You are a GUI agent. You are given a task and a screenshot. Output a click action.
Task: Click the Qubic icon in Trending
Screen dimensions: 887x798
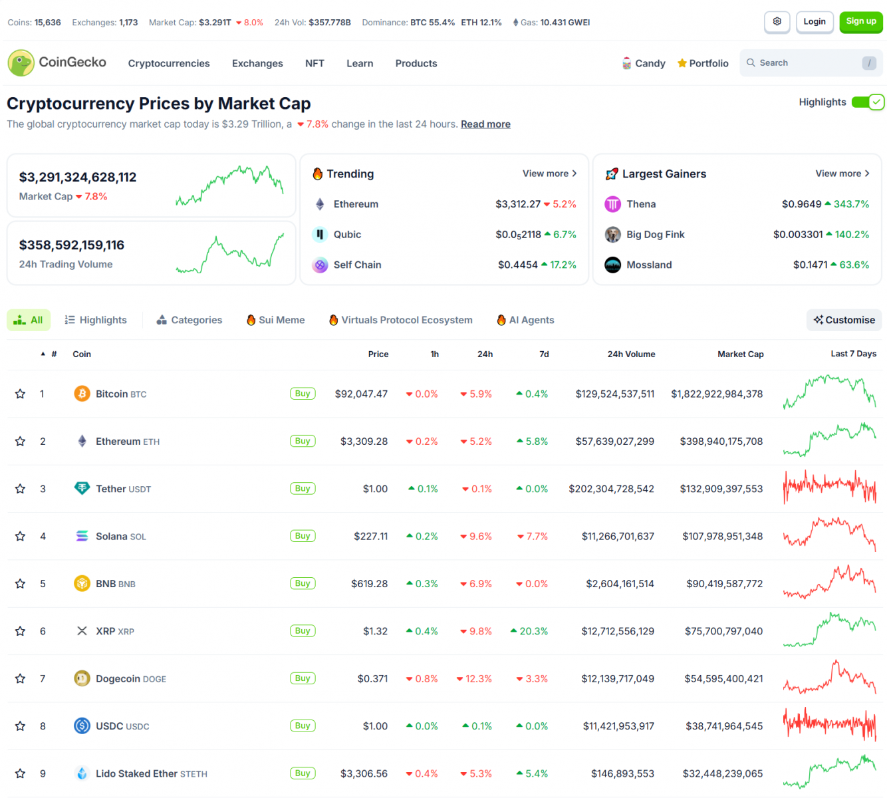coord(320,234)
